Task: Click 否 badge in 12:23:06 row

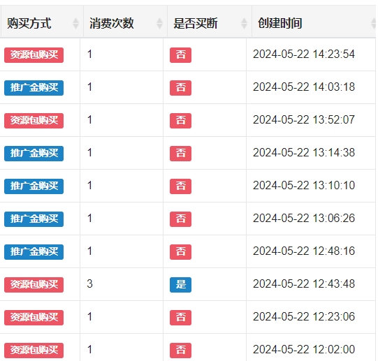Action: (x=180, y=318)
